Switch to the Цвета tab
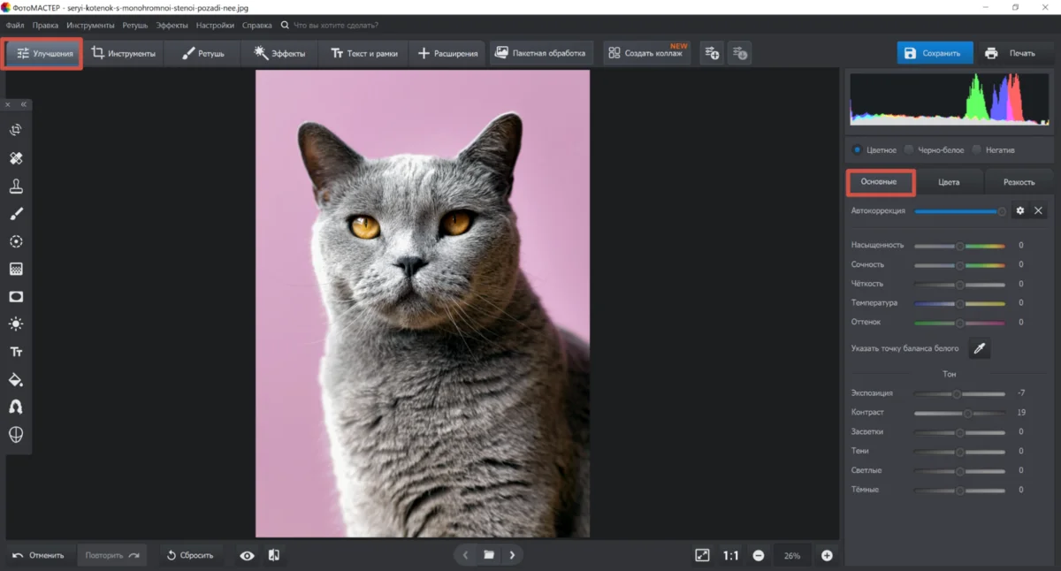This screenshot has height=571, width=1061. [949, 182]
